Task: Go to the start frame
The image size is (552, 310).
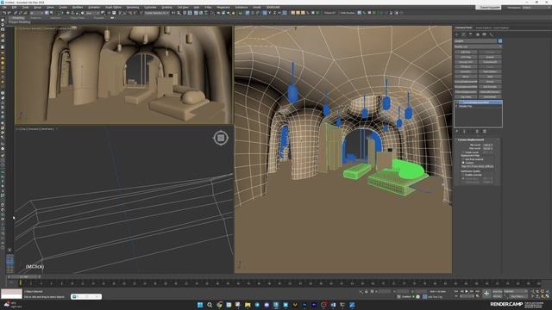Action: [x=456, y=291]
